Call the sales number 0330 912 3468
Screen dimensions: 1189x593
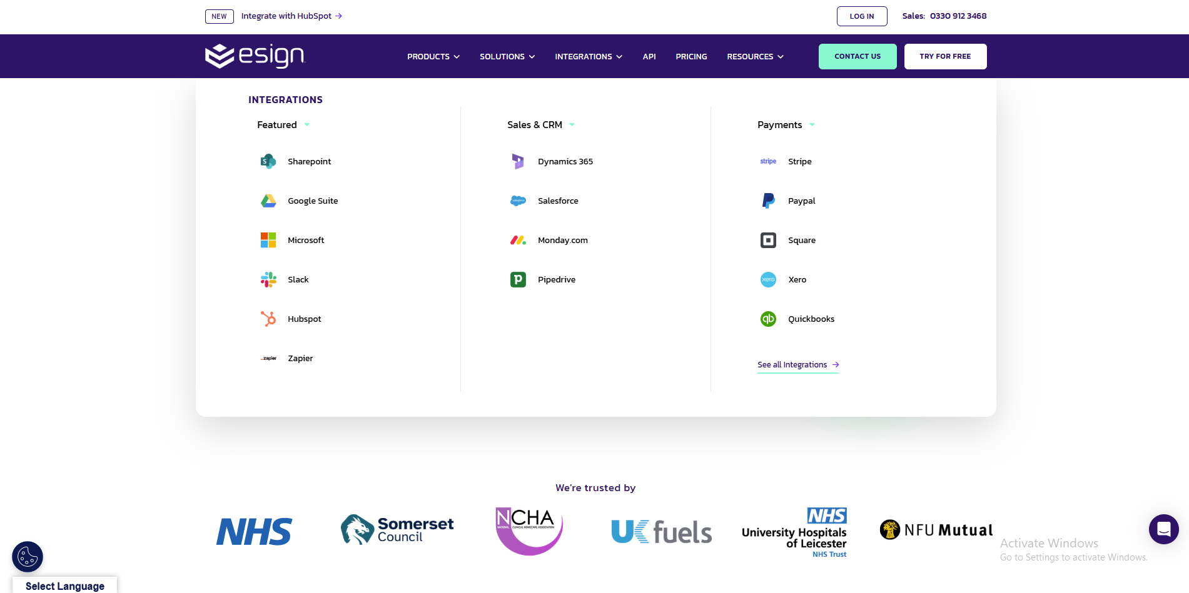958,16
